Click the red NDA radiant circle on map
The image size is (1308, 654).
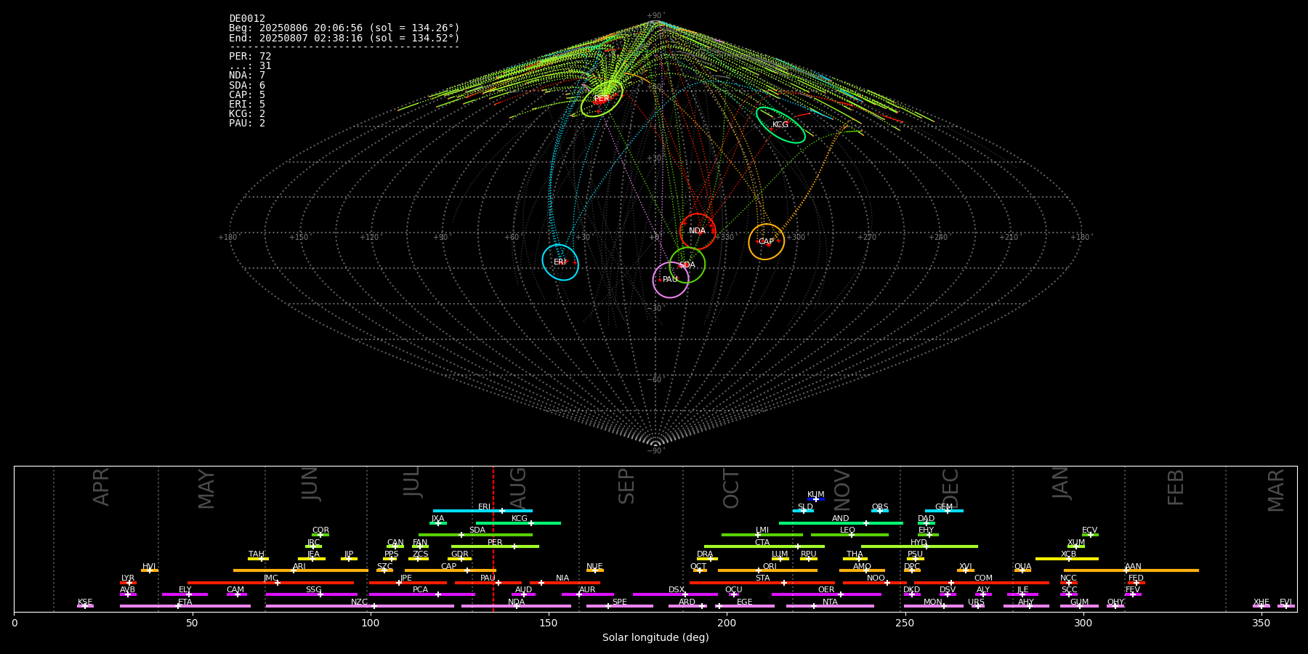pyautogui.click(x=698, y=231)
